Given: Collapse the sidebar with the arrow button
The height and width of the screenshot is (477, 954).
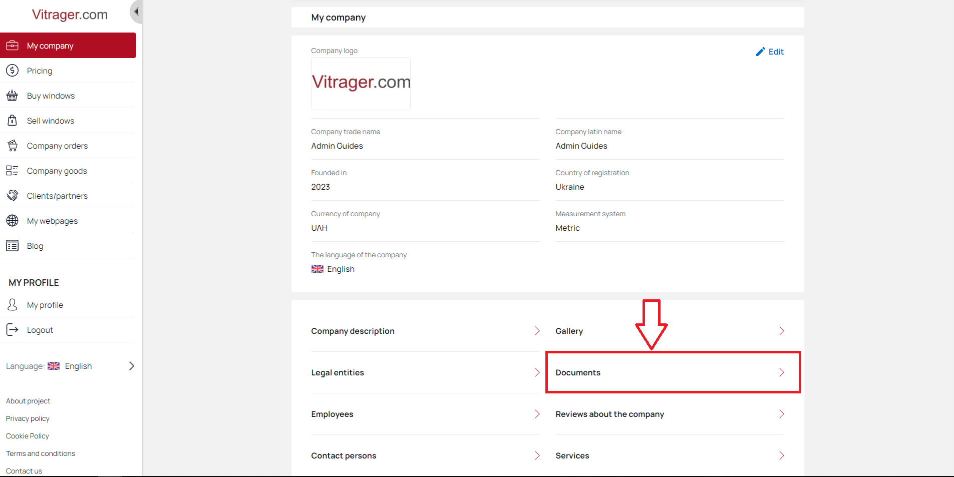Looking at the screenshot, I should [136, 12].
